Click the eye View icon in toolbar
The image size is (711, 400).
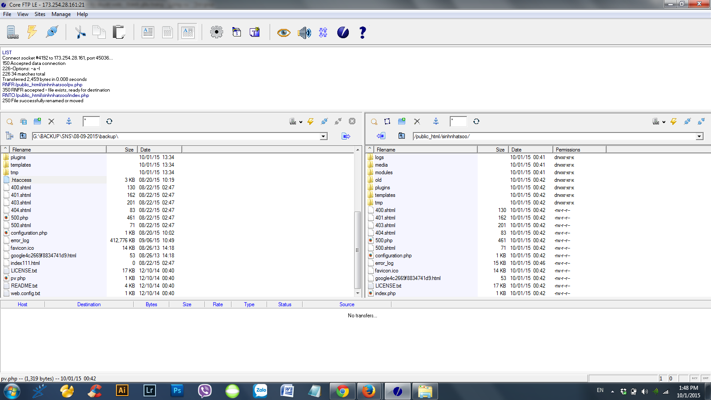pos(284,32)
